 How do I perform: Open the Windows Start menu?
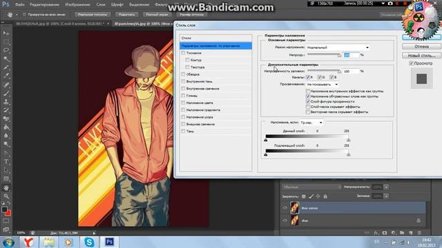(9, 242)
